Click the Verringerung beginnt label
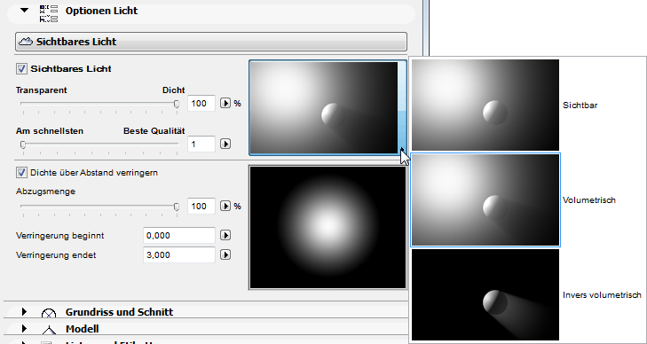The height and width of the screenshot is (344, 647). tap(59, 236)
